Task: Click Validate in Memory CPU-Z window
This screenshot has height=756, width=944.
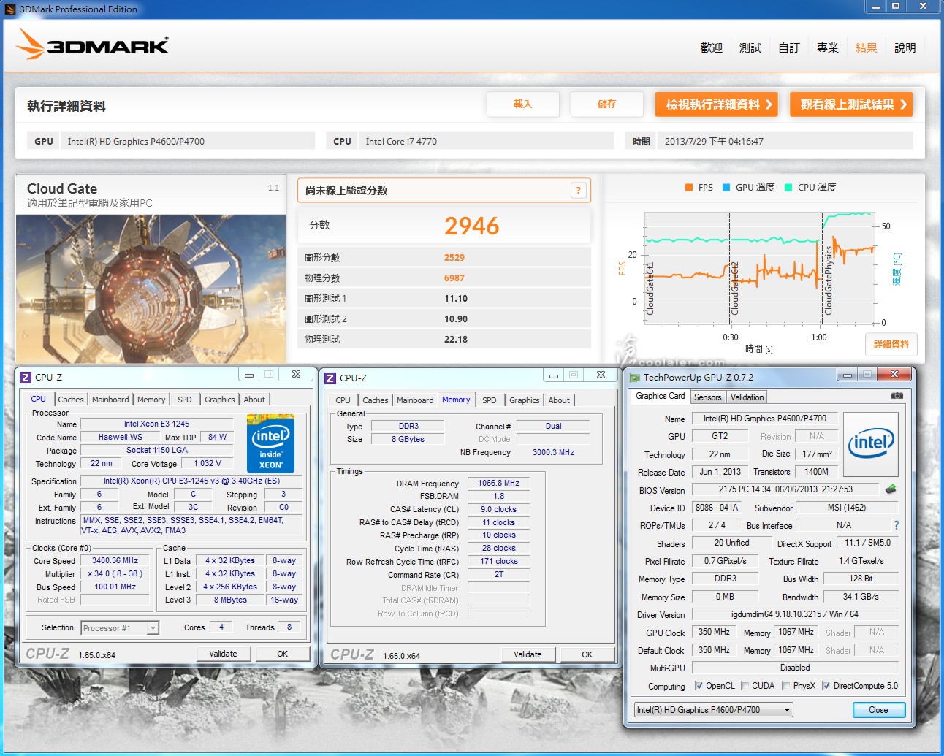Action: [528, 654]
